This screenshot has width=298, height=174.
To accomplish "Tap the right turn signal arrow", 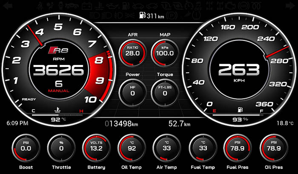I will click(x=290, y=6).
